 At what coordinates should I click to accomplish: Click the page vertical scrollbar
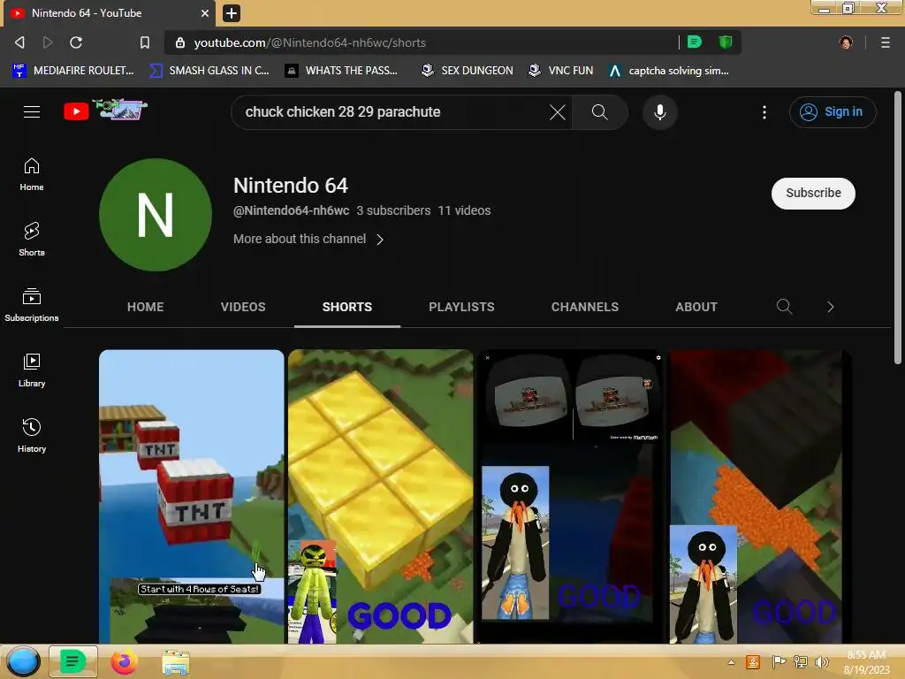(898, 227)
